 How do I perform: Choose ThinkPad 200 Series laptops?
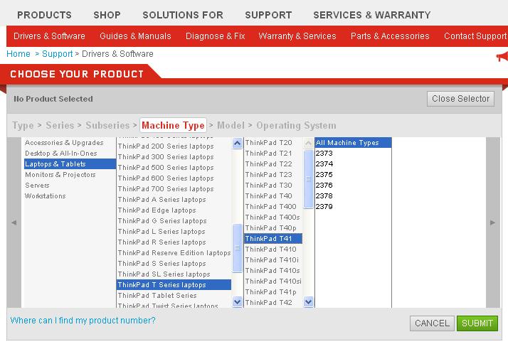174,146
